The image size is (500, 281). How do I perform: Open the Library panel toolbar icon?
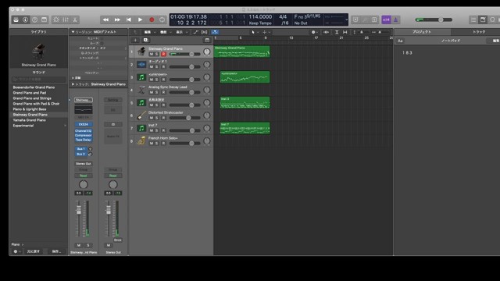pos(16,20)
